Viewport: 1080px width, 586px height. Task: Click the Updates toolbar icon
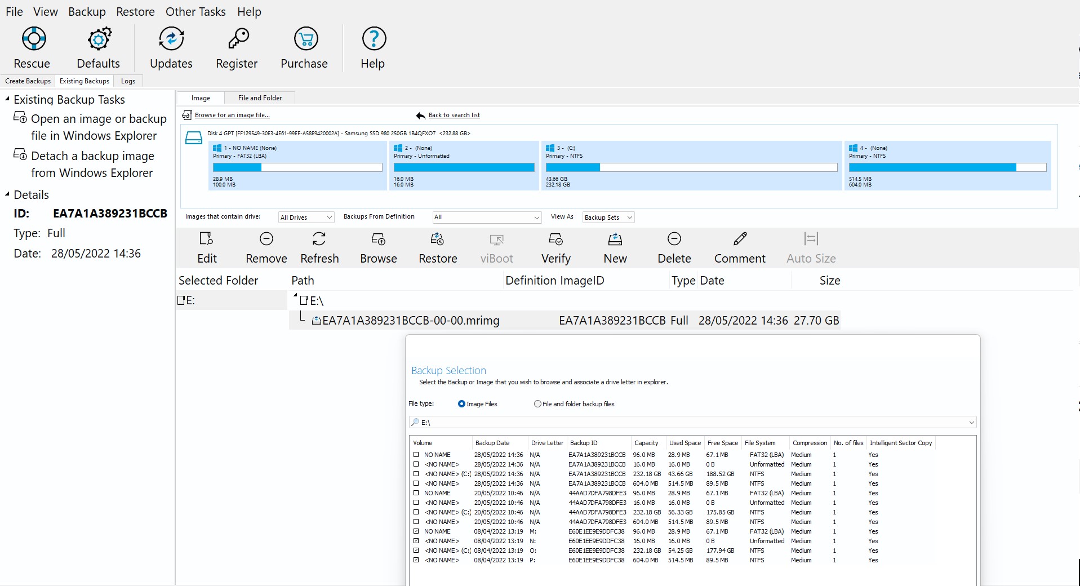(x=171, y=39)
